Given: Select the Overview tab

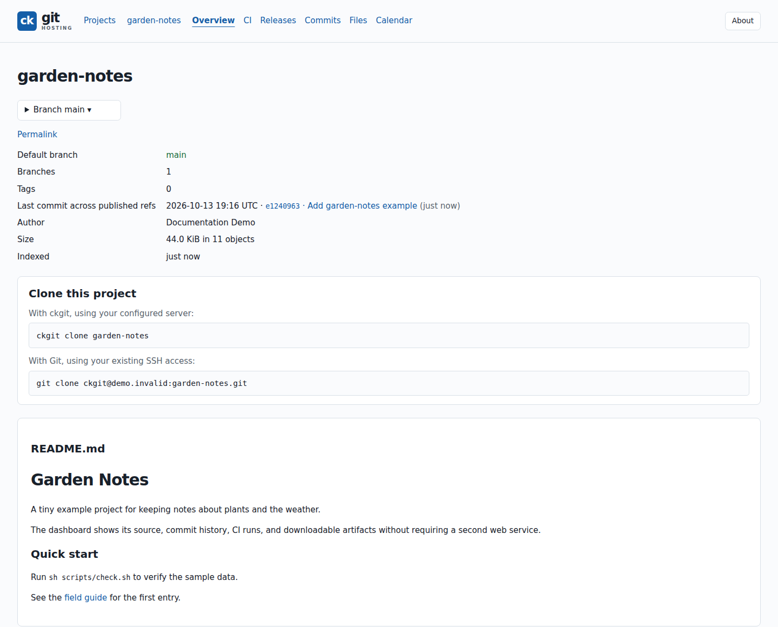Looking at the screenshot, I should tap(213, 21).
